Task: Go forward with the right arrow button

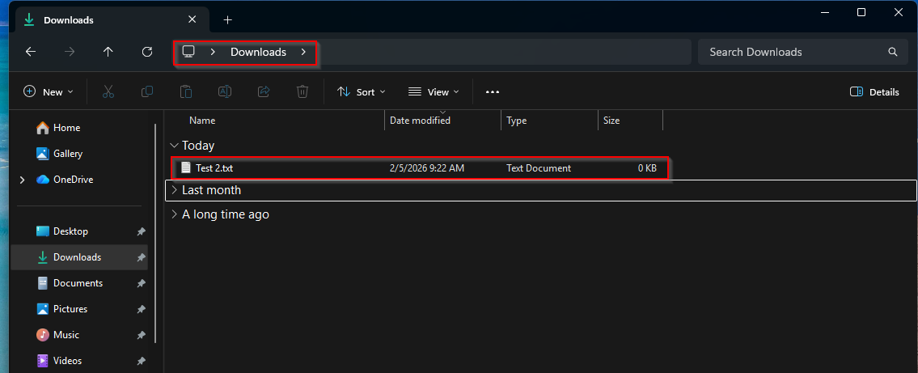Action: pos(70,52)
